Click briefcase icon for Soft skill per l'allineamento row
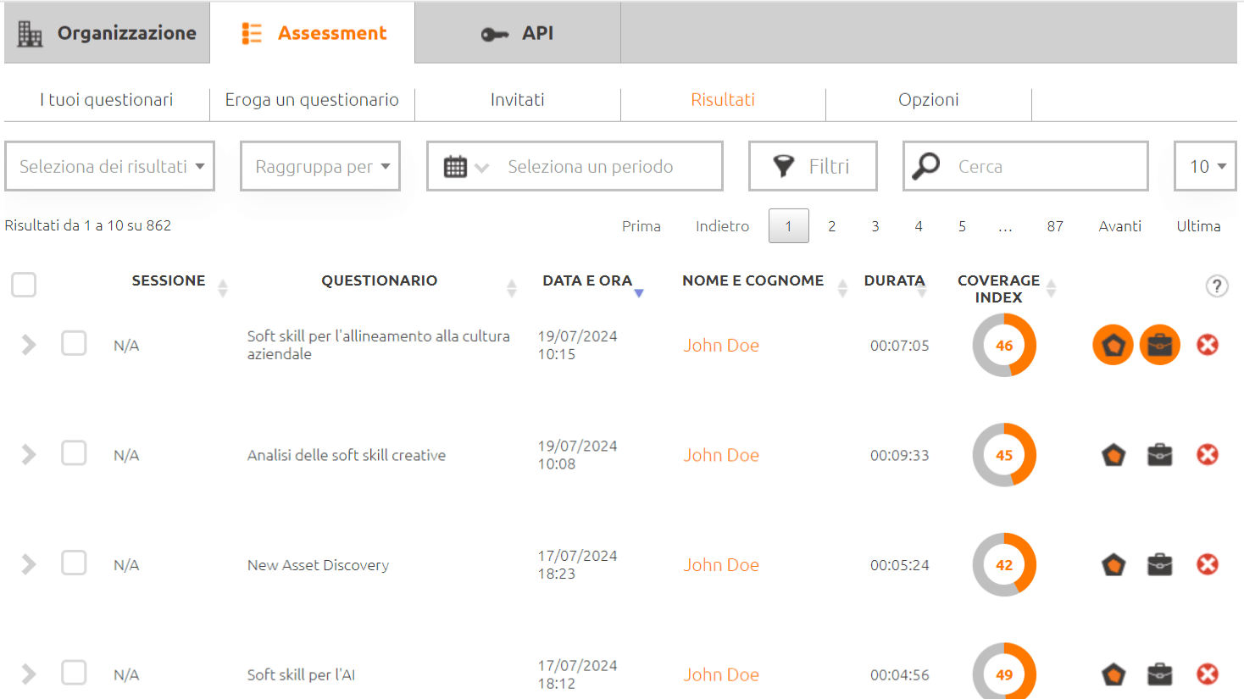 [x=1160, y=345]
